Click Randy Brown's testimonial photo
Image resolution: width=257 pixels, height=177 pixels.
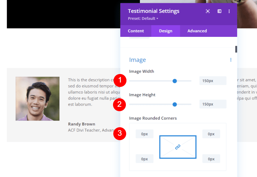(x=37, y=99)
